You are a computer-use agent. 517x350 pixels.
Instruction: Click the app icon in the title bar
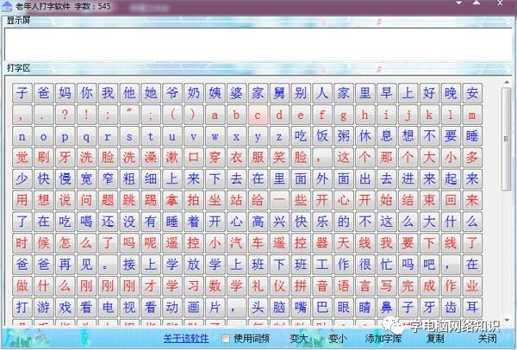click(x=7, y=7)
